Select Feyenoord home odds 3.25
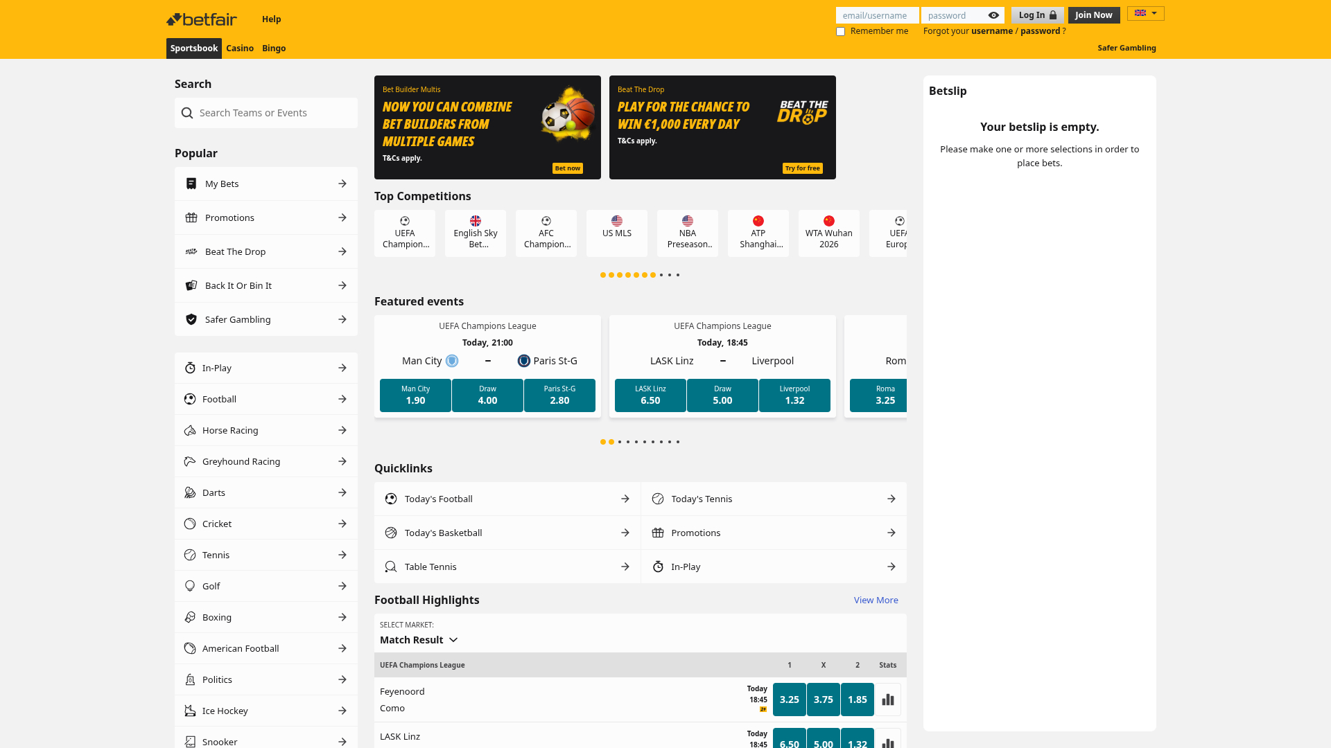1331x748 pixels. coord(790,700)
